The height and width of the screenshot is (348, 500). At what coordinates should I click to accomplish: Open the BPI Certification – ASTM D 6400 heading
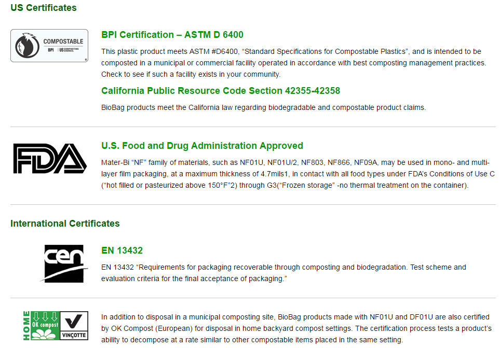[172, 35]
